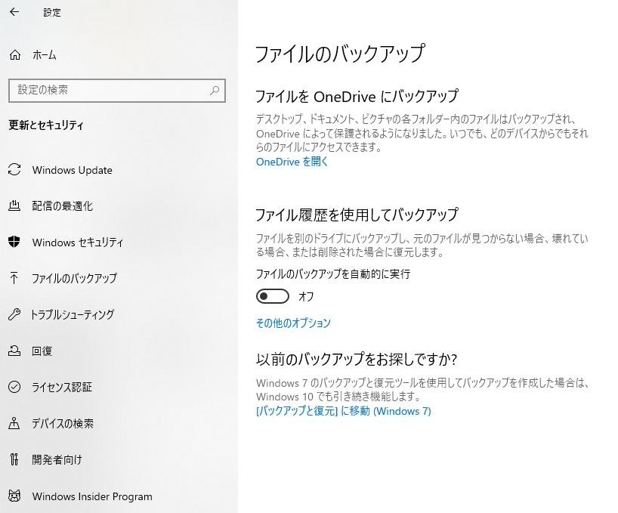
Task: Click the ファイルのバックアップ page title
Action: [x=340, y=54]
